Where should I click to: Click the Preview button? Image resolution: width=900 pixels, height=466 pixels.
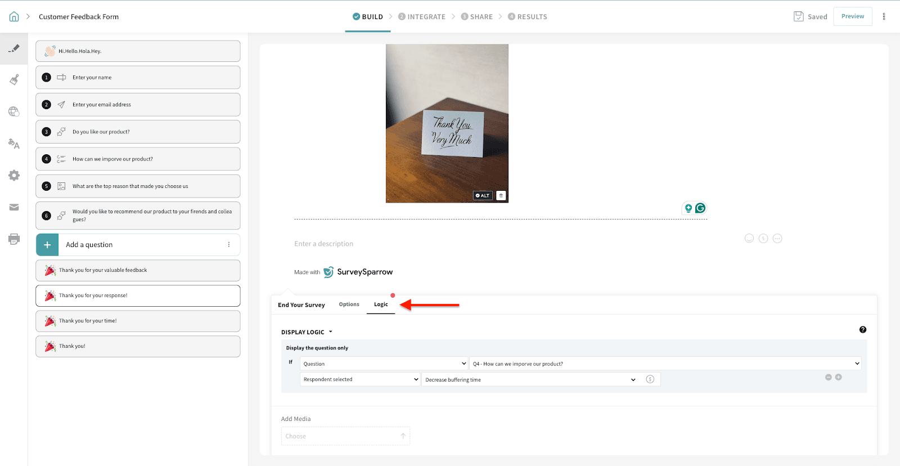[852, 16]
